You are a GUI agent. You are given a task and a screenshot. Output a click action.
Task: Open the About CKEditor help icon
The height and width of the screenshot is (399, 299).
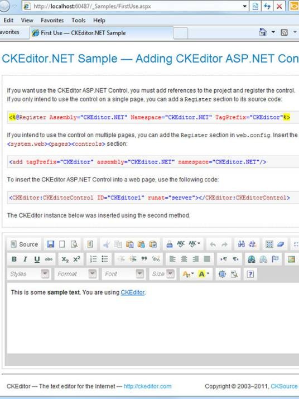(x=250, y=274)
